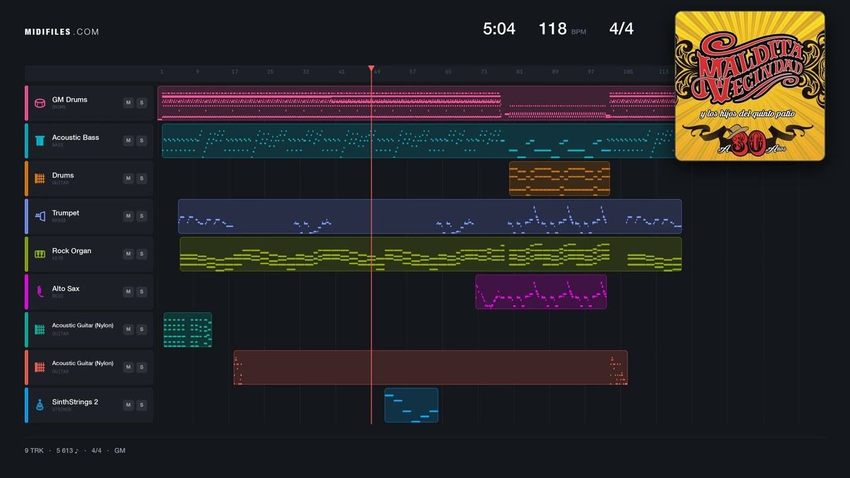Click the short teal Acoustic Guitar clip
This screenshot has width=850, height=478.
[x=188, y=330]
